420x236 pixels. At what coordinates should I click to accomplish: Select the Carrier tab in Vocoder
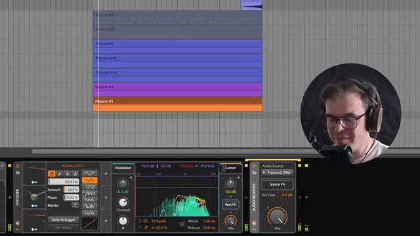point(230,168)
